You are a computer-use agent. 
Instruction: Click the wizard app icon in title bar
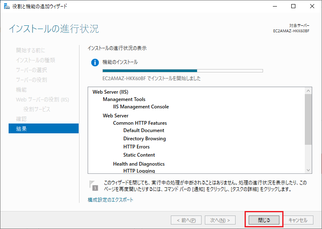click(7, 7)
